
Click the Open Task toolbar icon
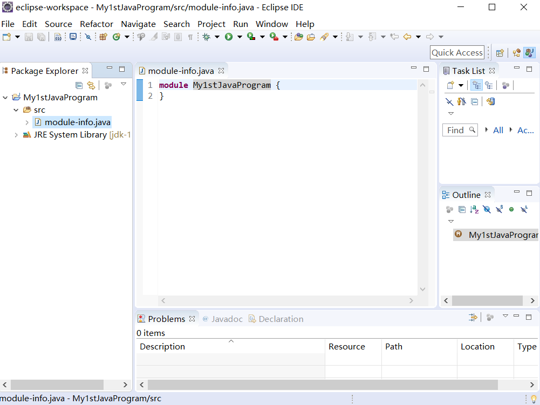(311, 37)
